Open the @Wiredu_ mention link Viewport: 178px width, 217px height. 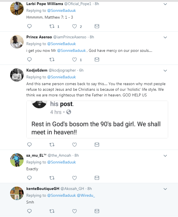click(85, 195)
